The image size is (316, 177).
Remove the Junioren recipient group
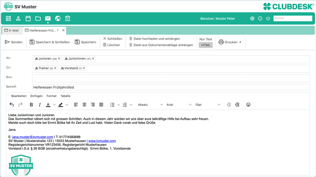tap(59, 59)
